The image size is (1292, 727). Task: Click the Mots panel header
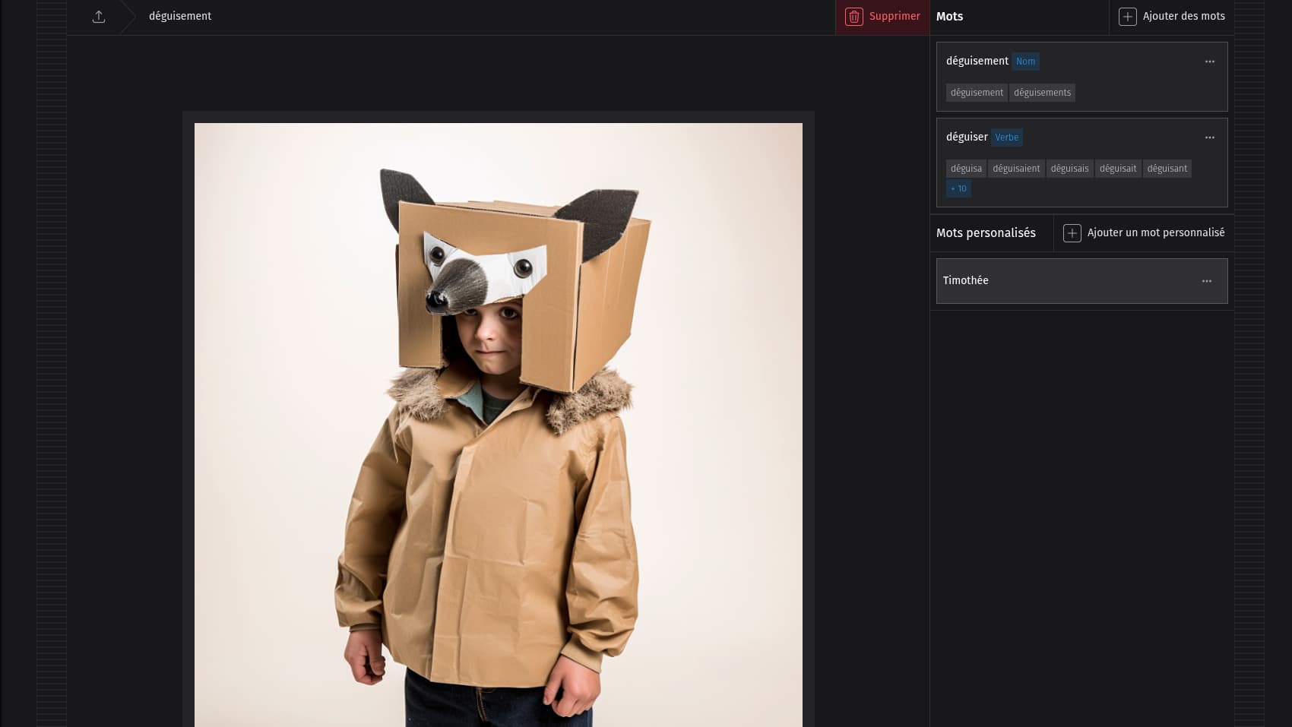950,17
